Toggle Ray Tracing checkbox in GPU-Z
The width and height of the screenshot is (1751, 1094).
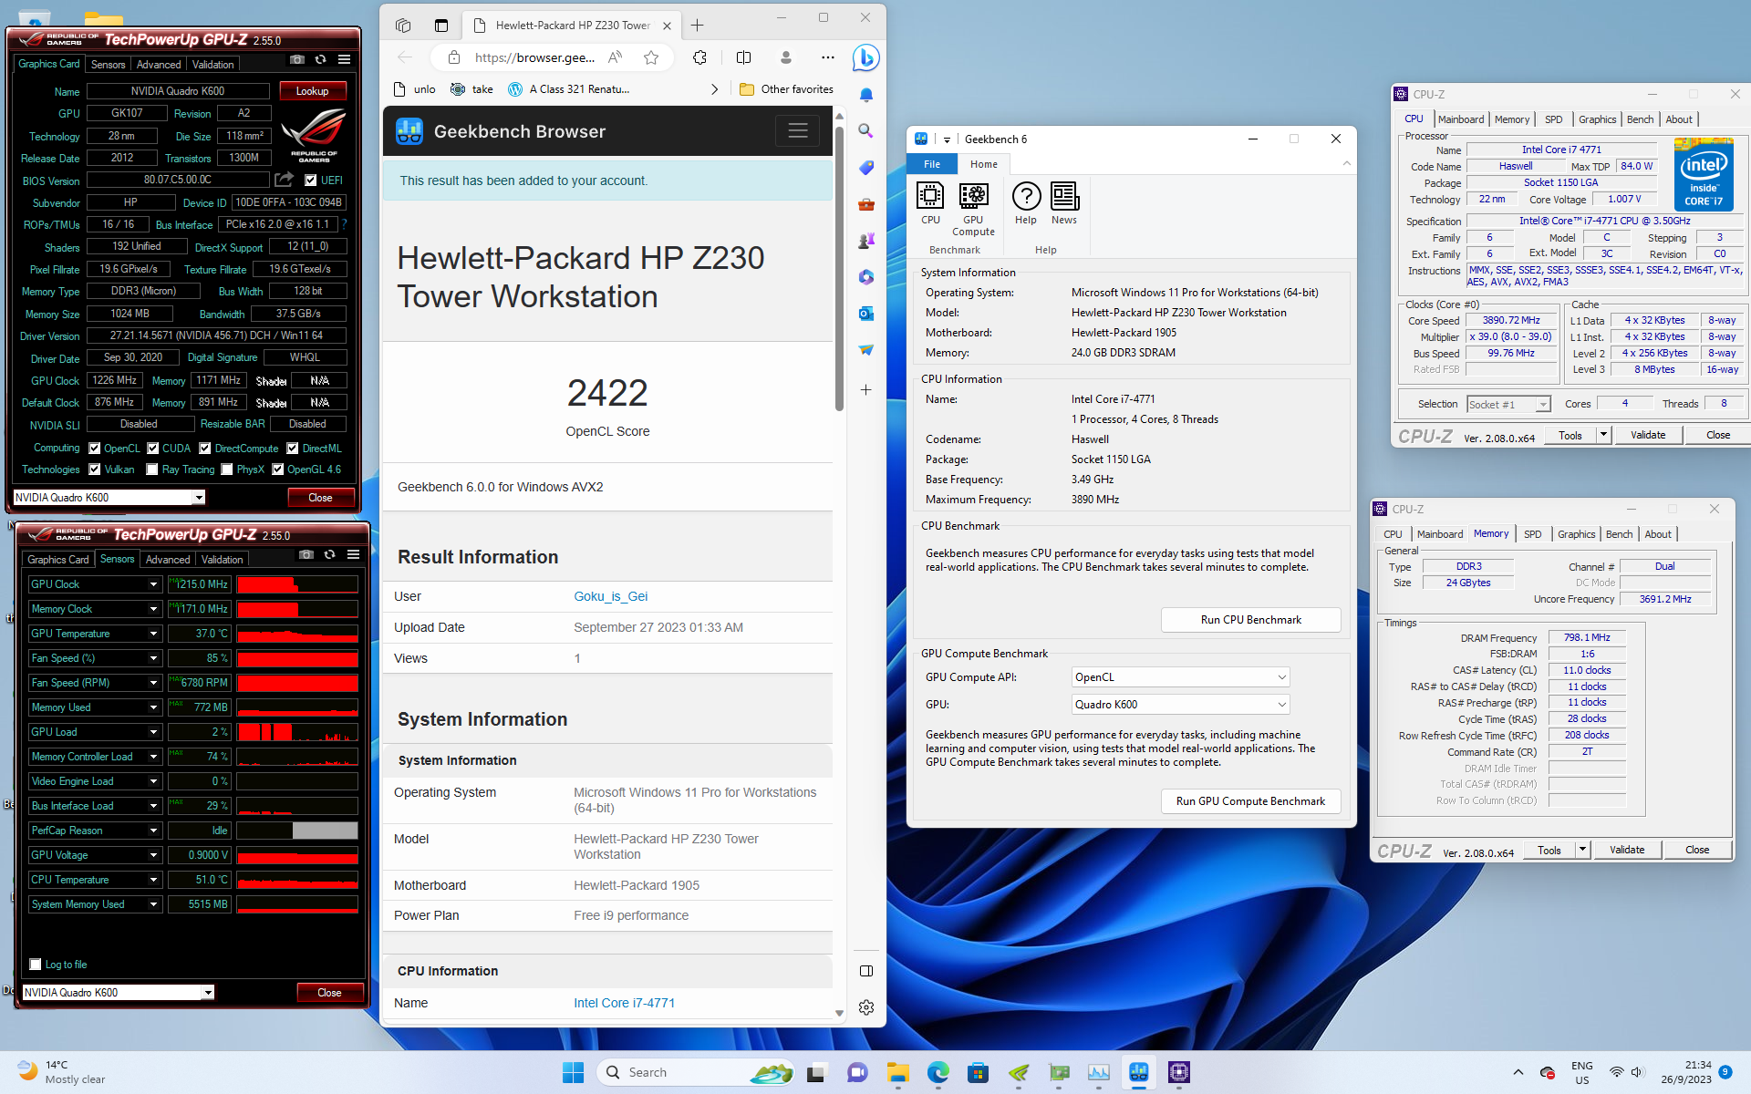click(x=152, y=470)
